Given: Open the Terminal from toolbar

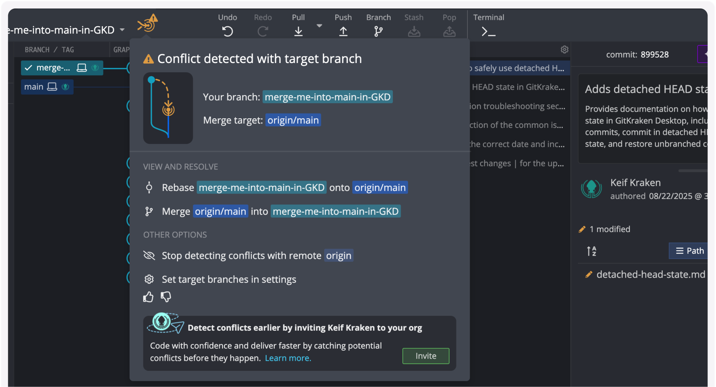Looking at the screenshot, I should [x=488, y=31].
